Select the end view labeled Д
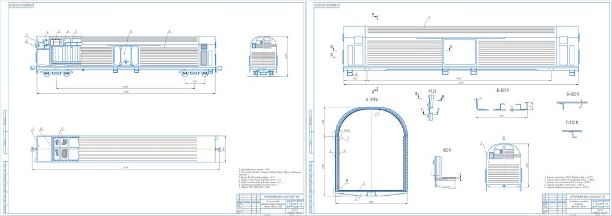612x216 pixels. 504,166
